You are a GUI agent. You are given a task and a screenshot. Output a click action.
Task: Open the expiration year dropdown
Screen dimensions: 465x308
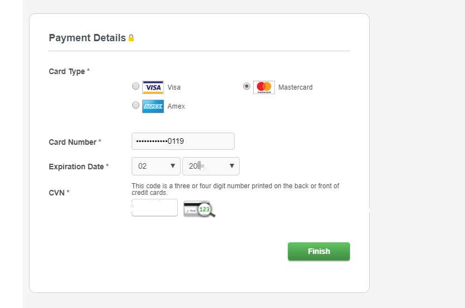pos(211,166)
